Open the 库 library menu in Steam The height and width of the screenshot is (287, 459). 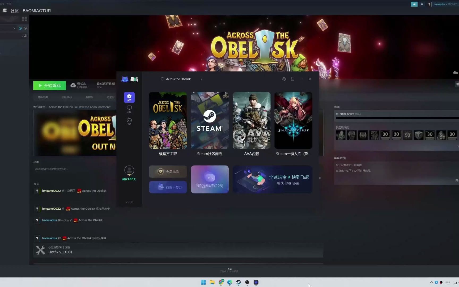[5, 11]
